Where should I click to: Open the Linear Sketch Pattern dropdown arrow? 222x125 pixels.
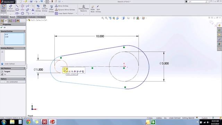[77, 13]
